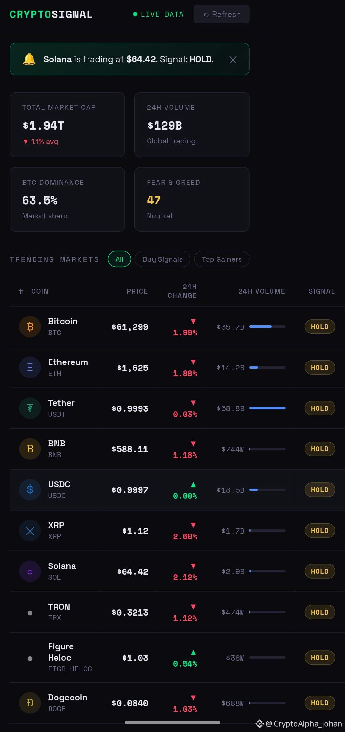Click the Bitcoin coin icon

(x=30, y=327)
